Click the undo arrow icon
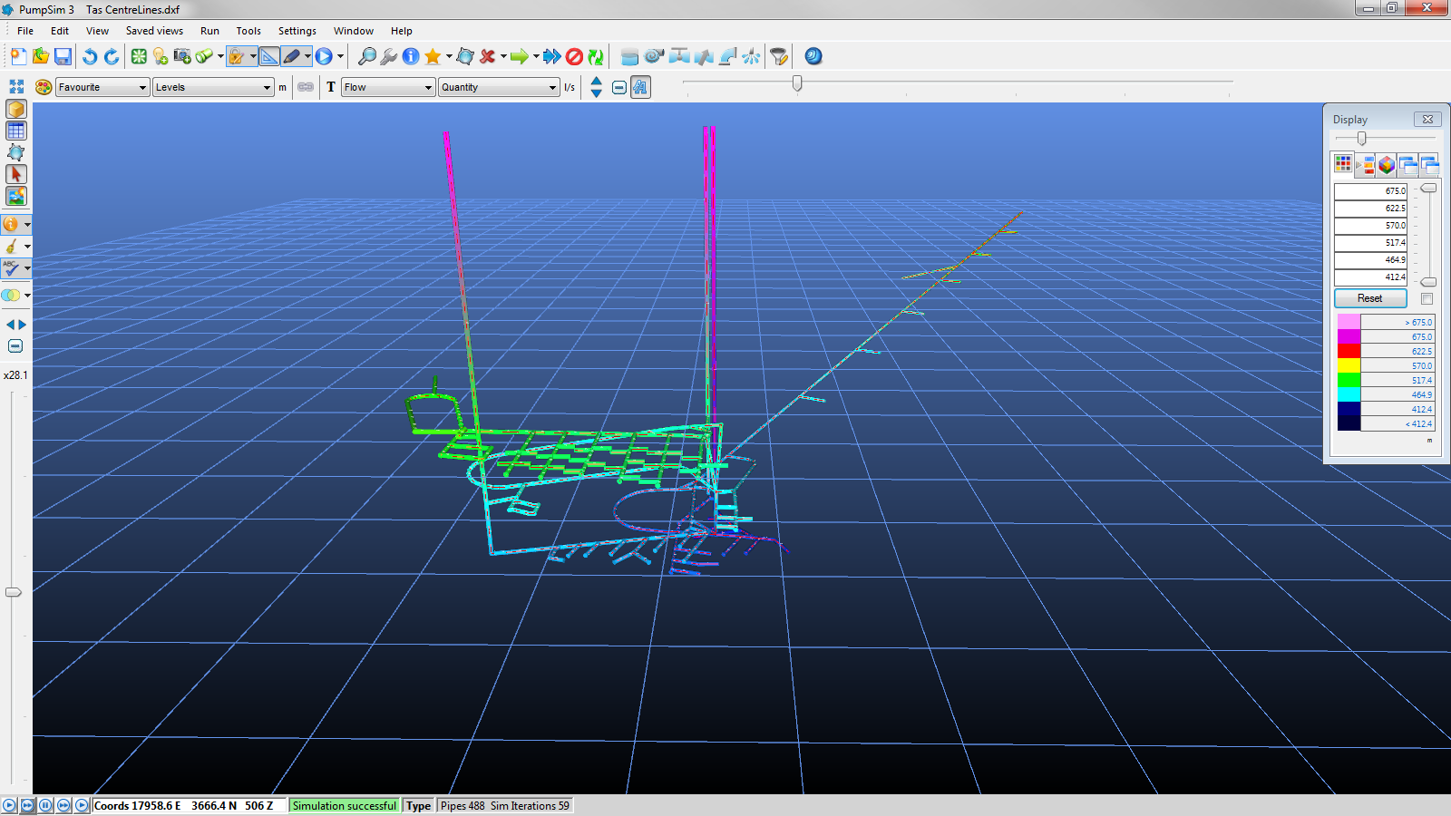The image size is (1451, 816). click(x=89, y=56)
